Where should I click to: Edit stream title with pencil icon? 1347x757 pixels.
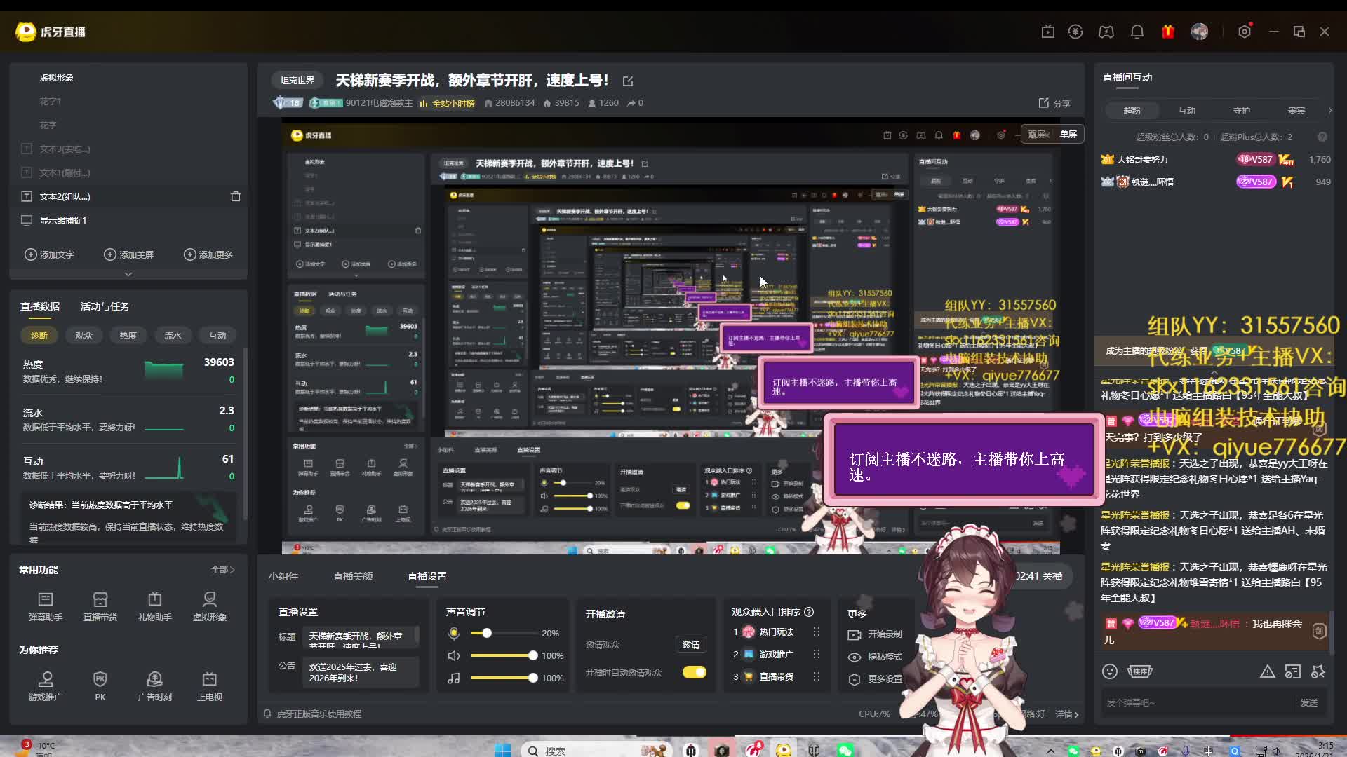628,81
